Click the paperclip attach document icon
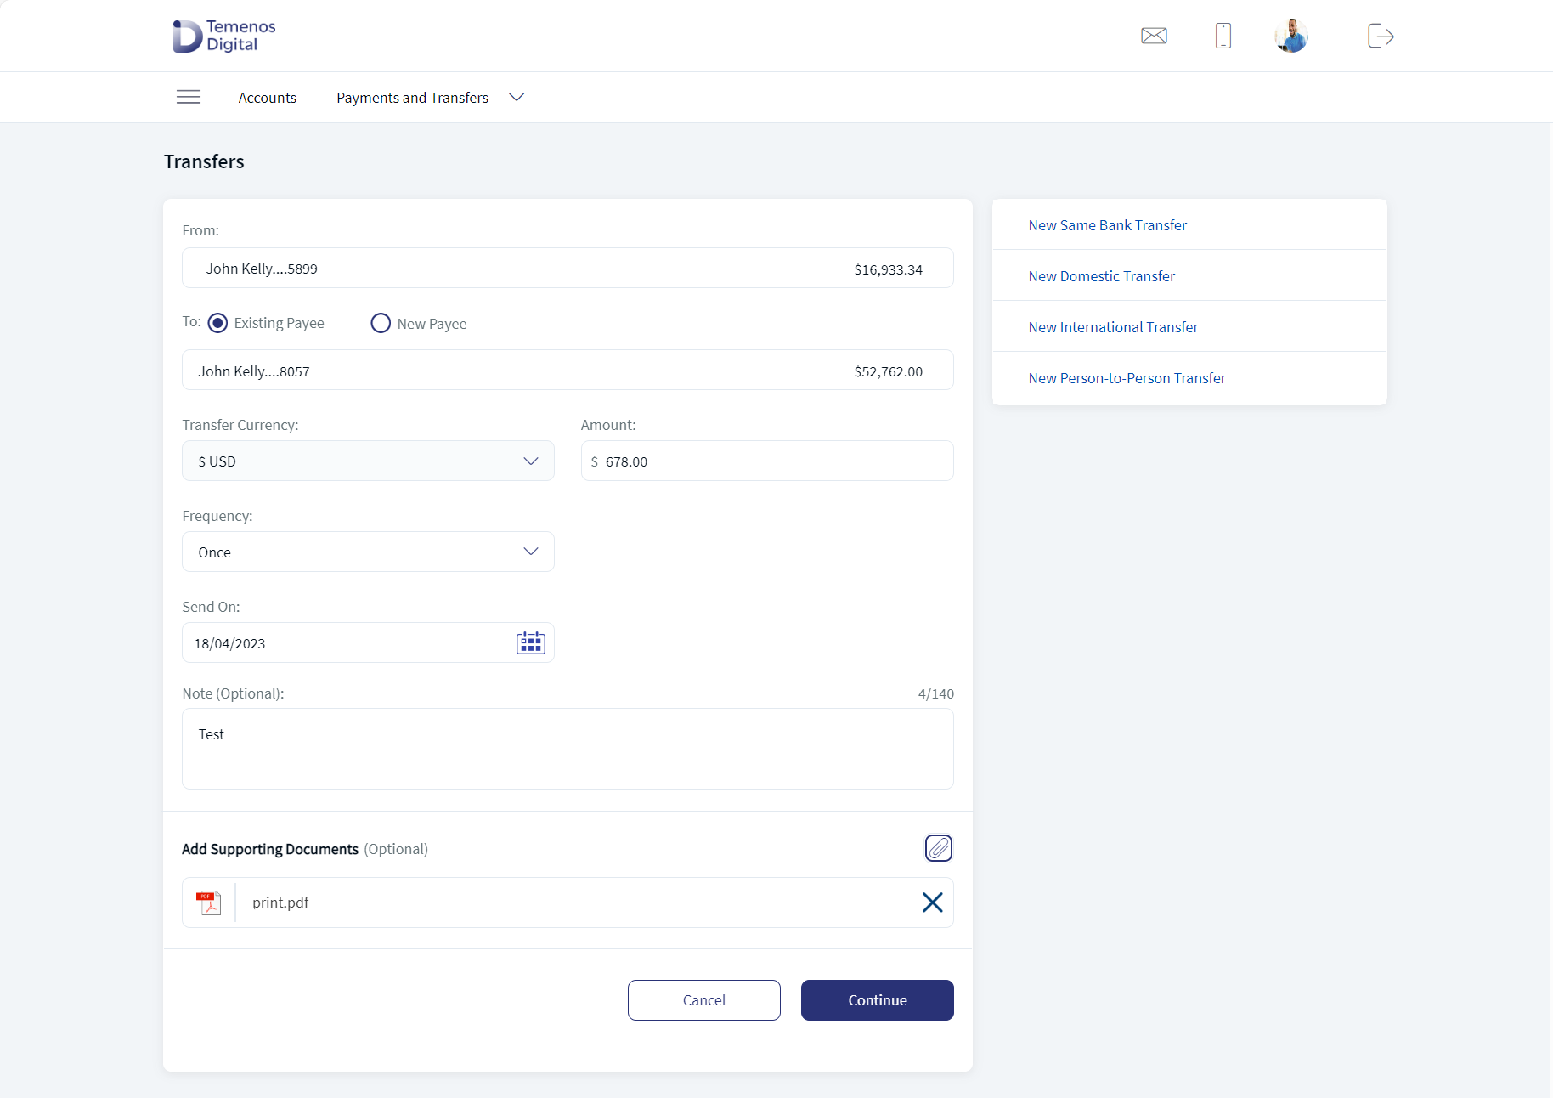The image size is (1553, 1098). (x=939, y=848)
